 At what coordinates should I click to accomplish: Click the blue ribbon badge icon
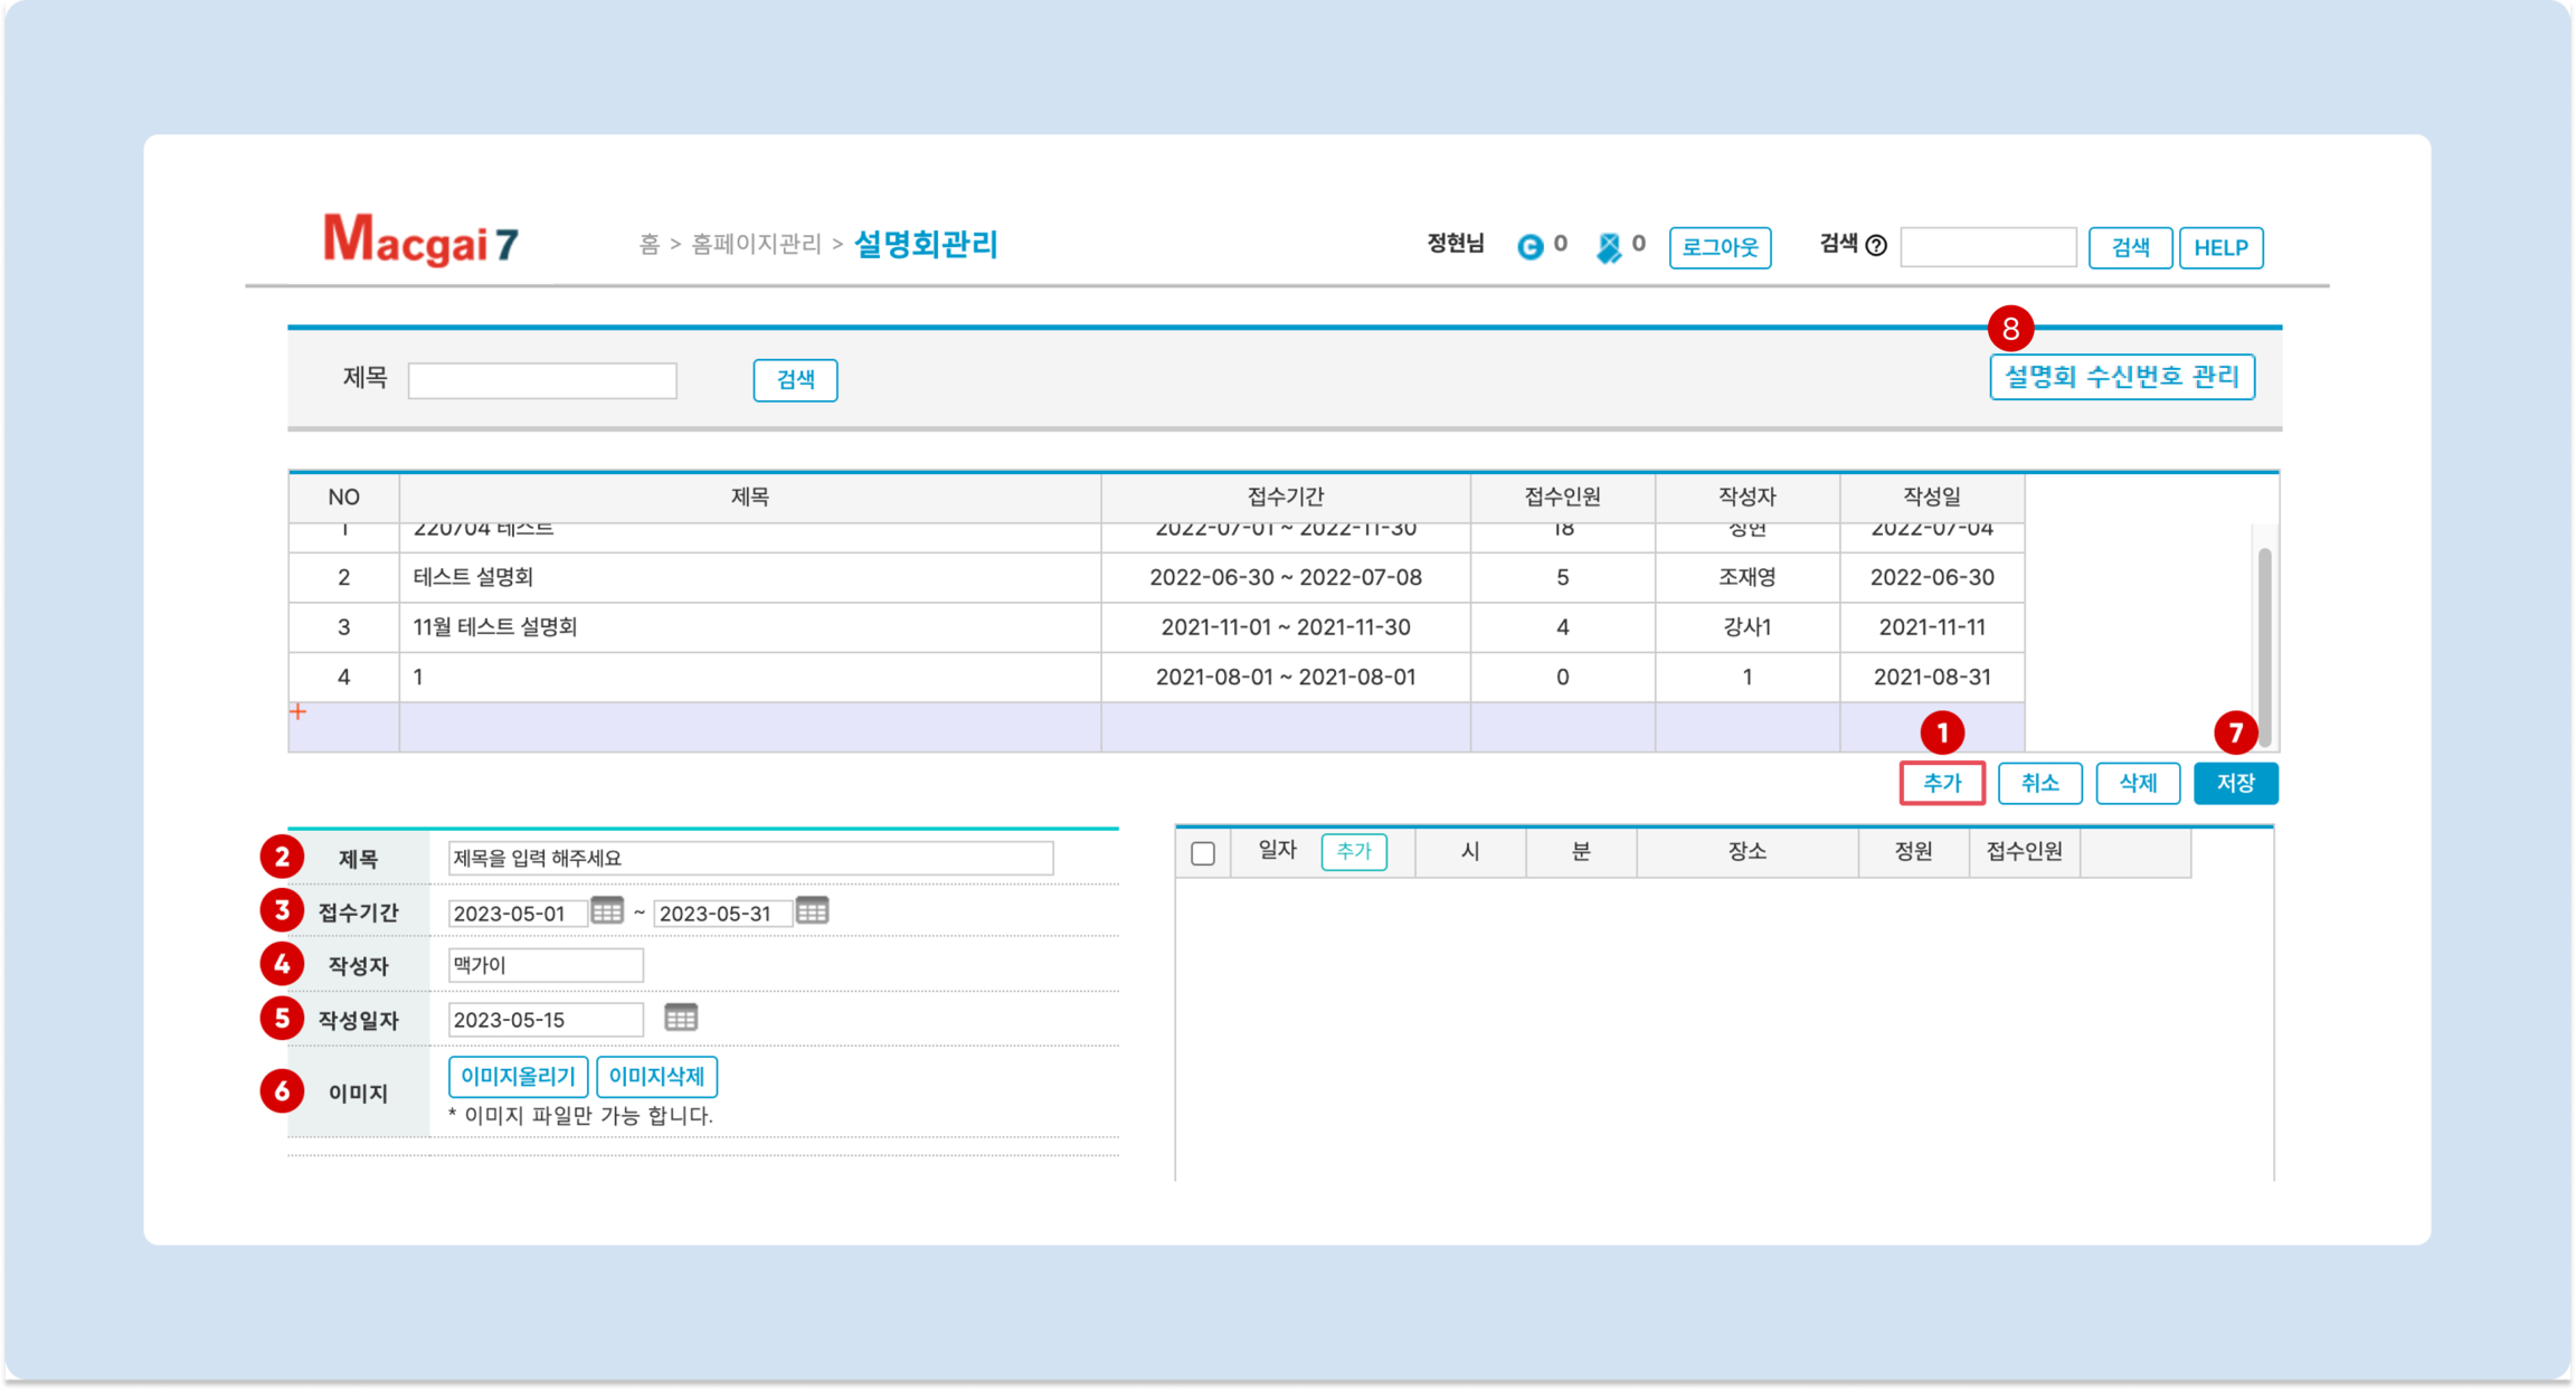pos(1609,247)
